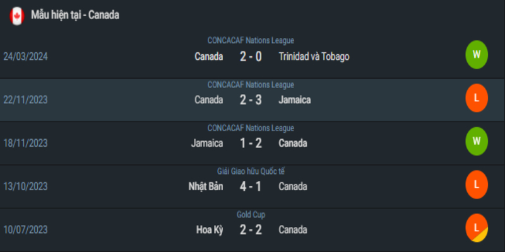The height and width of the screenshot is (252, 505).
Task: View the 2 - 2 Gold Cup result
Action: (x=251, y=230)
